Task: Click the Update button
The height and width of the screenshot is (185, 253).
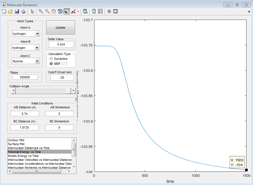Action: click(x=60, y=28)
